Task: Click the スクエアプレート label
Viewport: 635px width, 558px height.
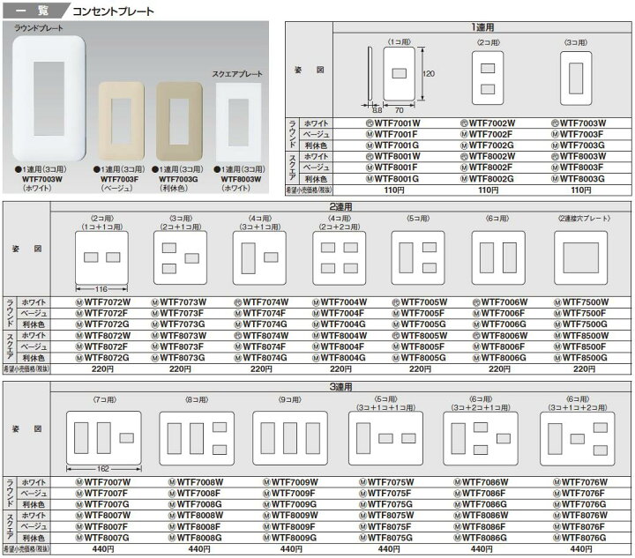Action: click(237, 74)
